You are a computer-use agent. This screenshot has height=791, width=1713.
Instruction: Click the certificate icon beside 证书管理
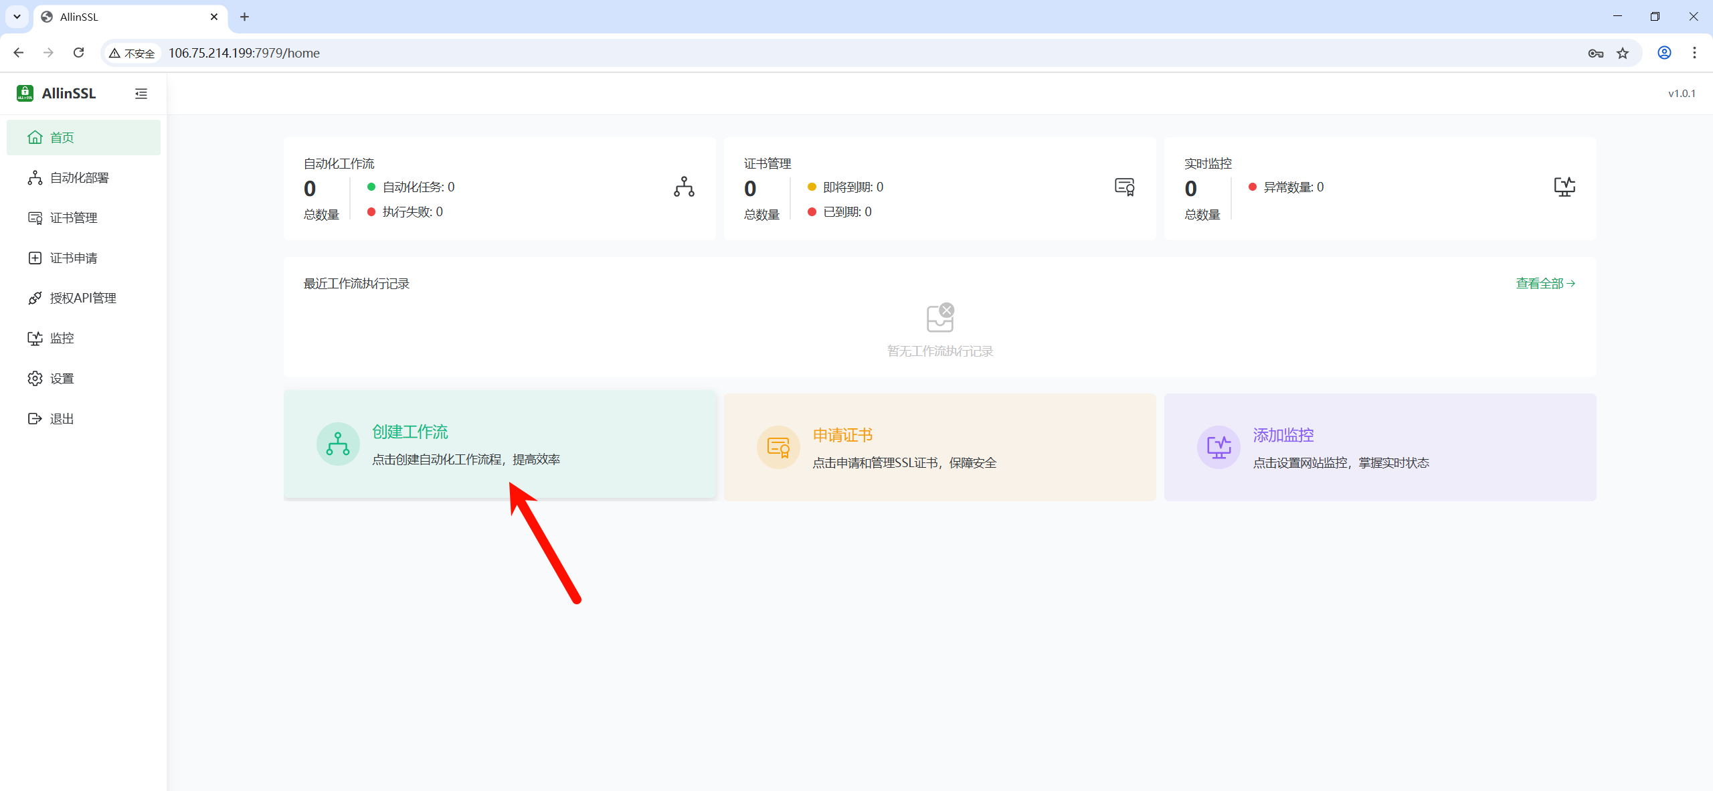click(35, 217)
